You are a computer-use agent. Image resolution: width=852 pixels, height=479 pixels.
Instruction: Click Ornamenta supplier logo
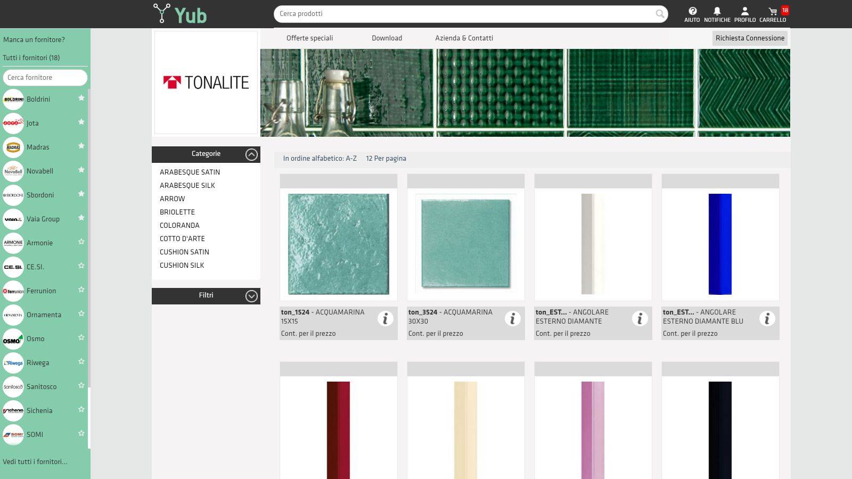[x=13, y=315]
